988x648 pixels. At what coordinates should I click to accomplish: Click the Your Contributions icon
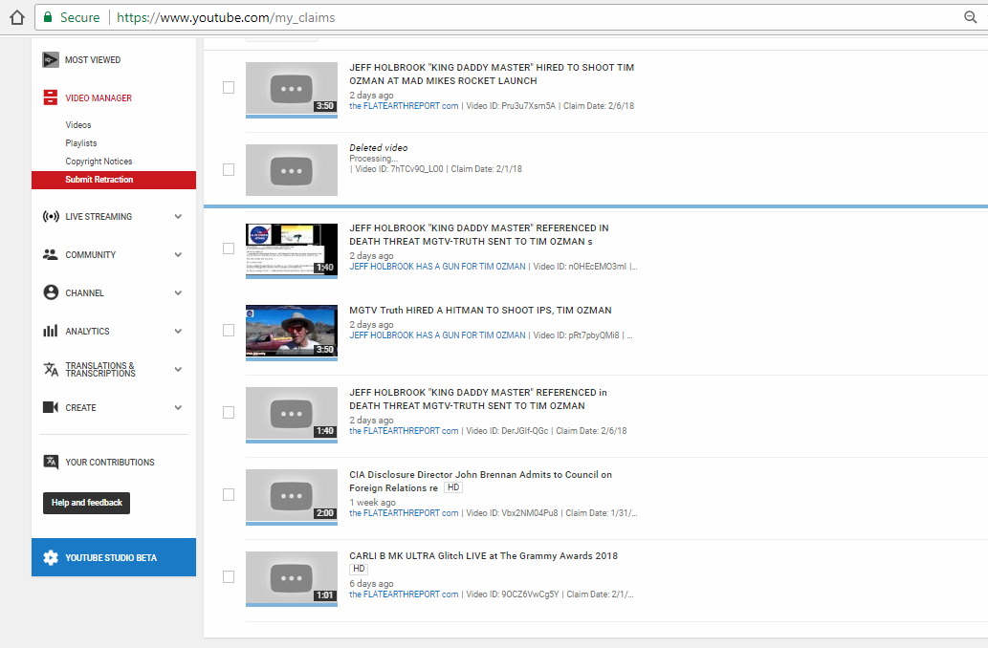[x=51, y=462]
